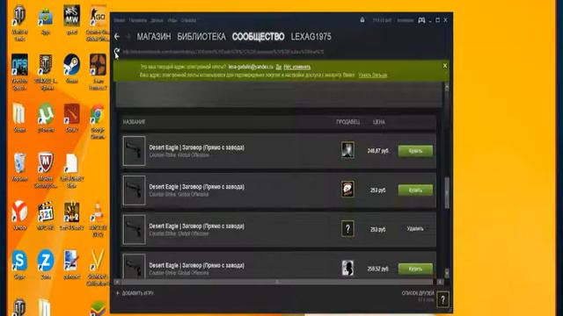The image size is (563, 316).
Task: Open seller avatar of the 248,67 руб listing
Action: [347, 150]
